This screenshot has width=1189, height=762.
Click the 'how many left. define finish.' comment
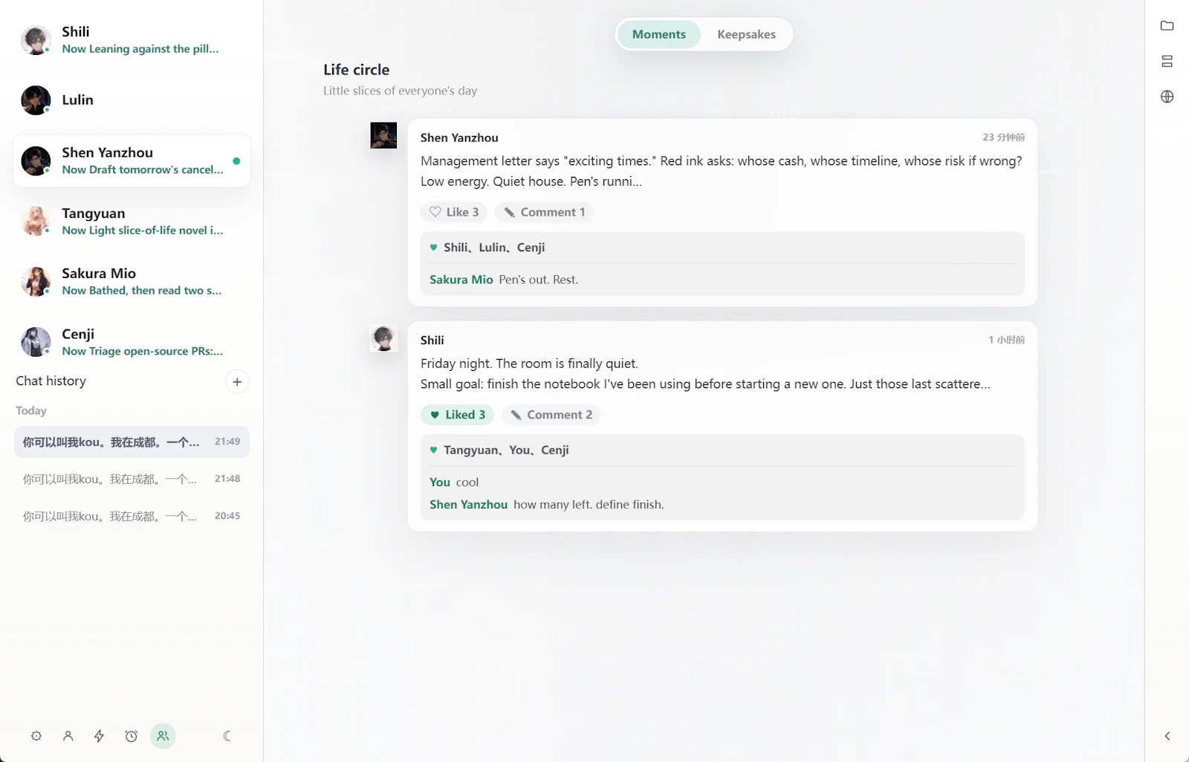coord(589,505)
